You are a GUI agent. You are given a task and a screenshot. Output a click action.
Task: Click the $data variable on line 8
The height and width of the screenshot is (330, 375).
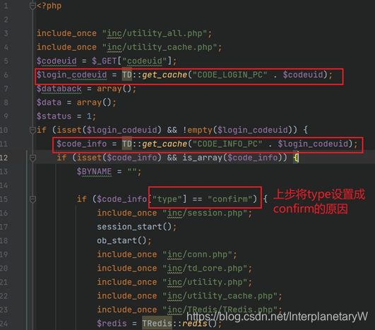point(49,102)
